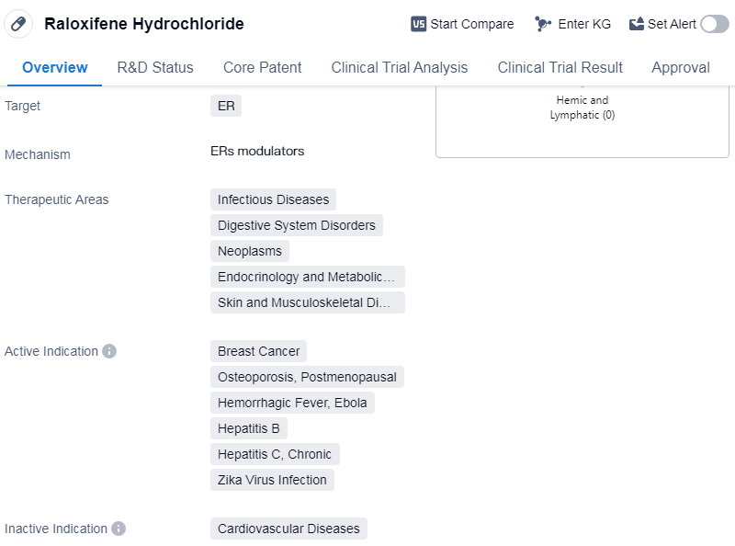The image size is (735, 546).
Task: Click the VS Start Compare icon
Action: (419, 24)
